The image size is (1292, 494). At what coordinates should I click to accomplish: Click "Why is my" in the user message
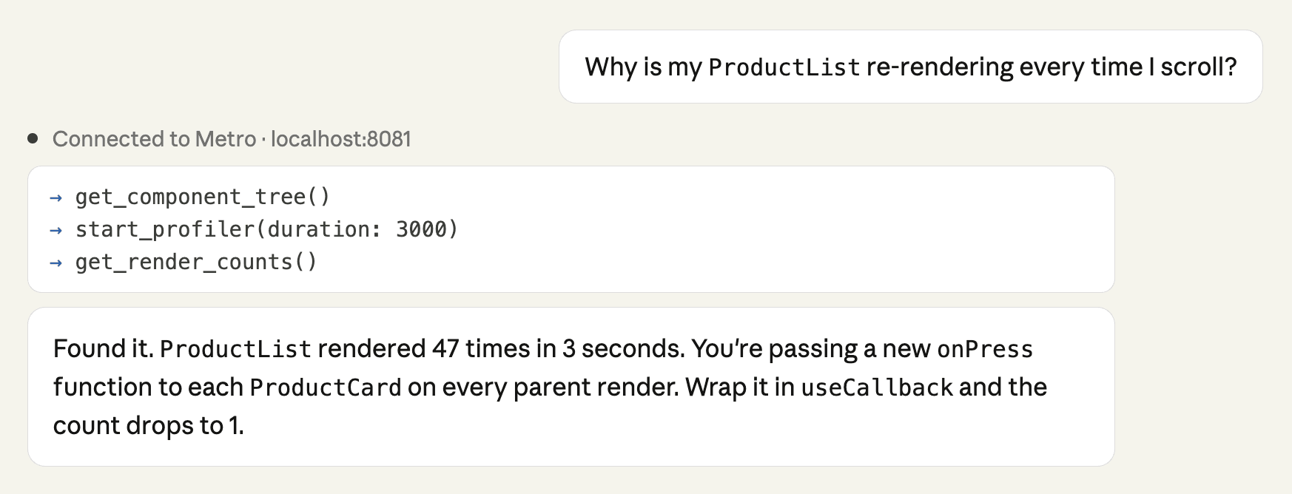[x=643, y=67]
